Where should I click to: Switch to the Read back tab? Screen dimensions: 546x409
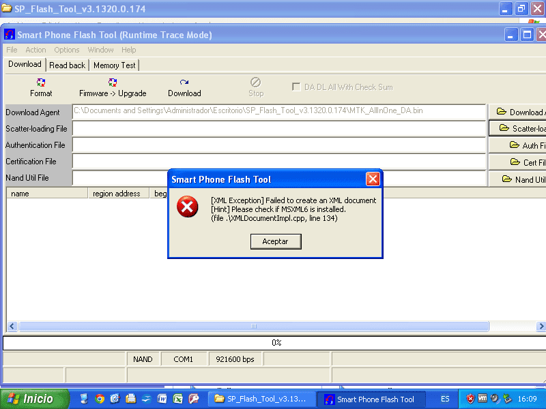pos(67,65)
